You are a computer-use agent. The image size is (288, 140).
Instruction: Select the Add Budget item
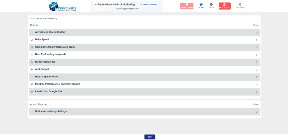pyautogui.click(x=42, y=69)
